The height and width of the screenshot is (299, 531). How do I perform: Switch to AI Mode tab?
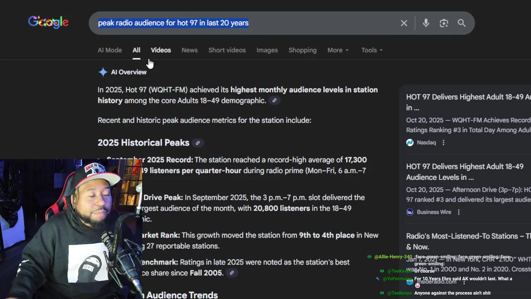click(110, 50)
